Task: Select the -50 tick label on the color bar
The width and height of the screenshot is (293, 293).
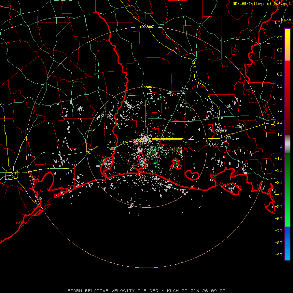Action: click(x=278, y=207)
